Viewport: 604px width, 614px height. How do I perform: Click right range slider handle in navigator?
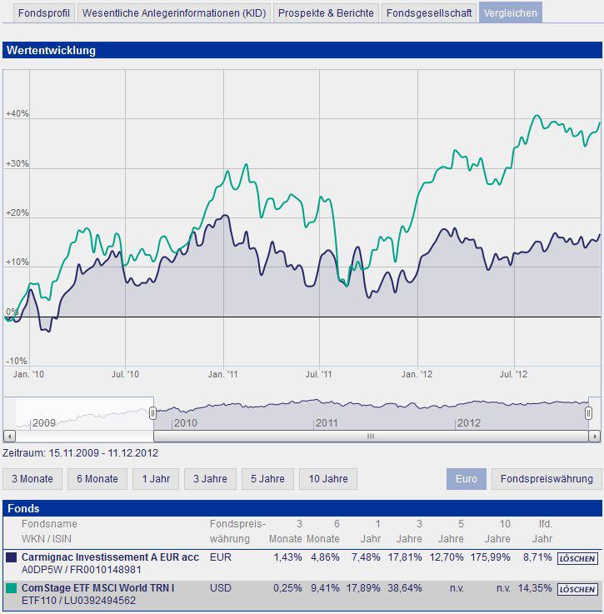click(588, 413)
